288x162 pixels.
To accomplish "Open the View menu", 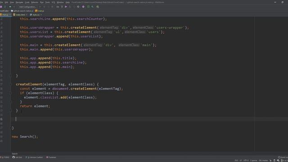I will [12, 2].
